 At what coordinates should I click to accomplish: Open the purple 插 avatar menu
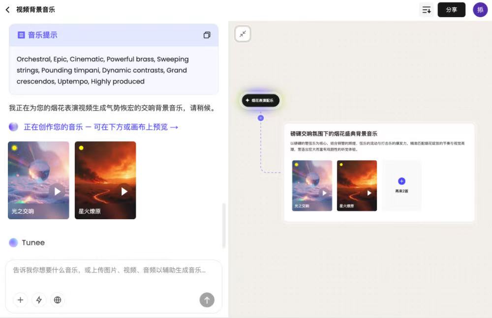click(480, 10)
